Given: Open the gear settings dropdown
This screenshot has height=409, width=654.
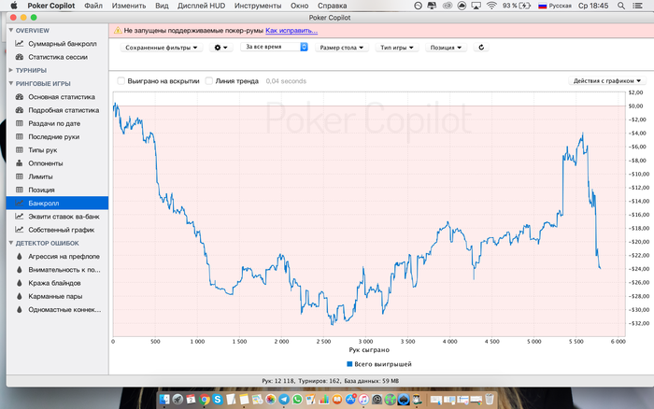Looking at the screenshot, I should pos(220,48).
